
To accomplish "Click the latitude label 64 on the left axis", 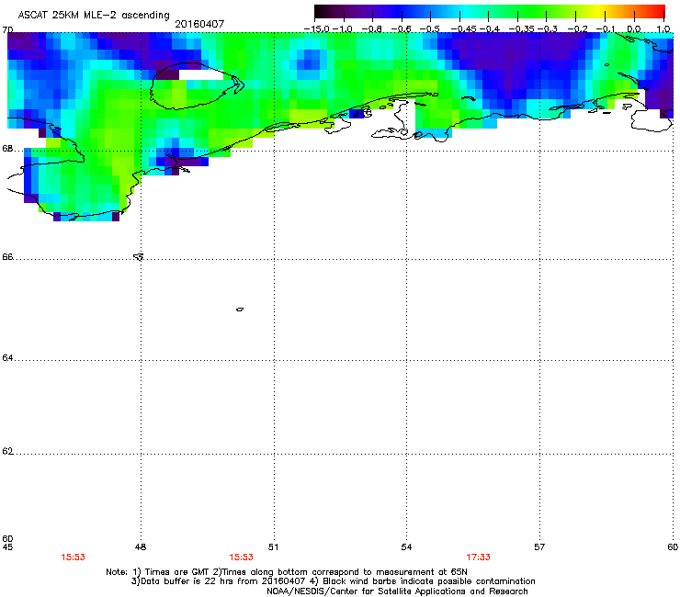I will point(7,357).
